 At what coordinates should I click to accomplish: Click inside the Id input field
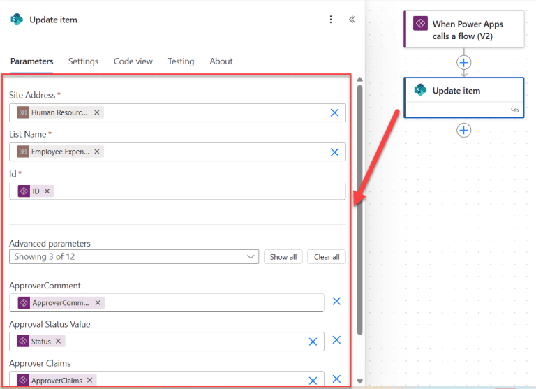tap(177, 191)
